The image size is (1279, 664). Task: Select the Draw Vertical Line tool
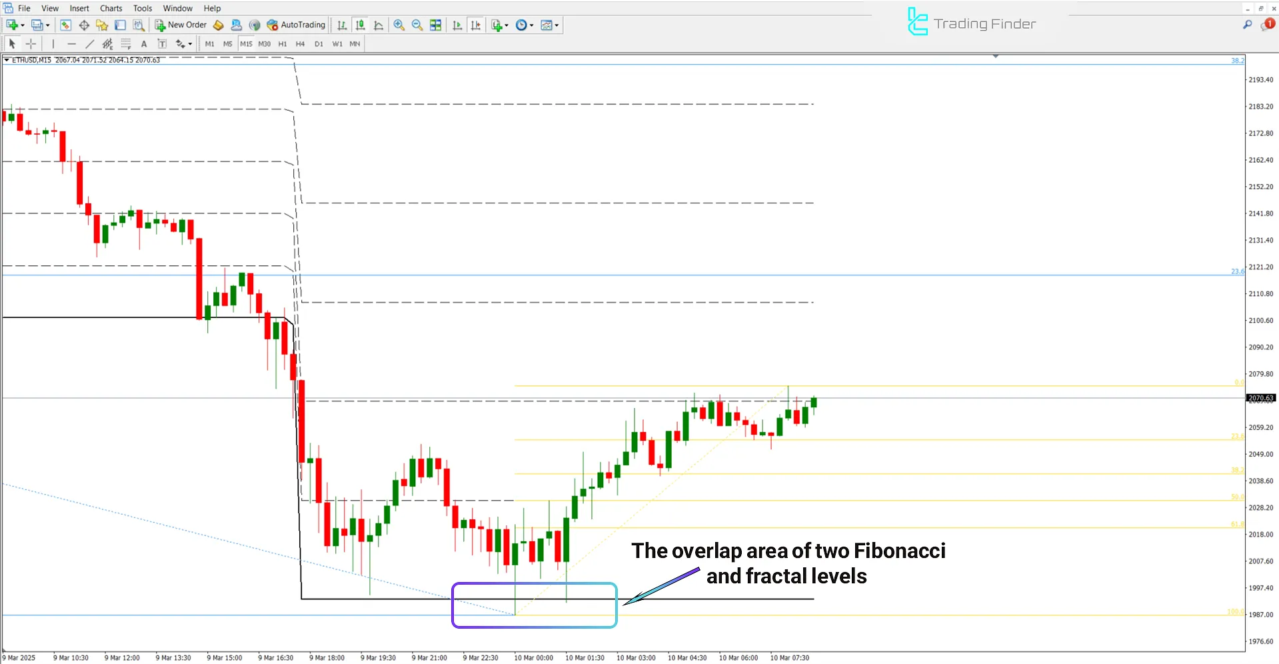pos(53,43)
